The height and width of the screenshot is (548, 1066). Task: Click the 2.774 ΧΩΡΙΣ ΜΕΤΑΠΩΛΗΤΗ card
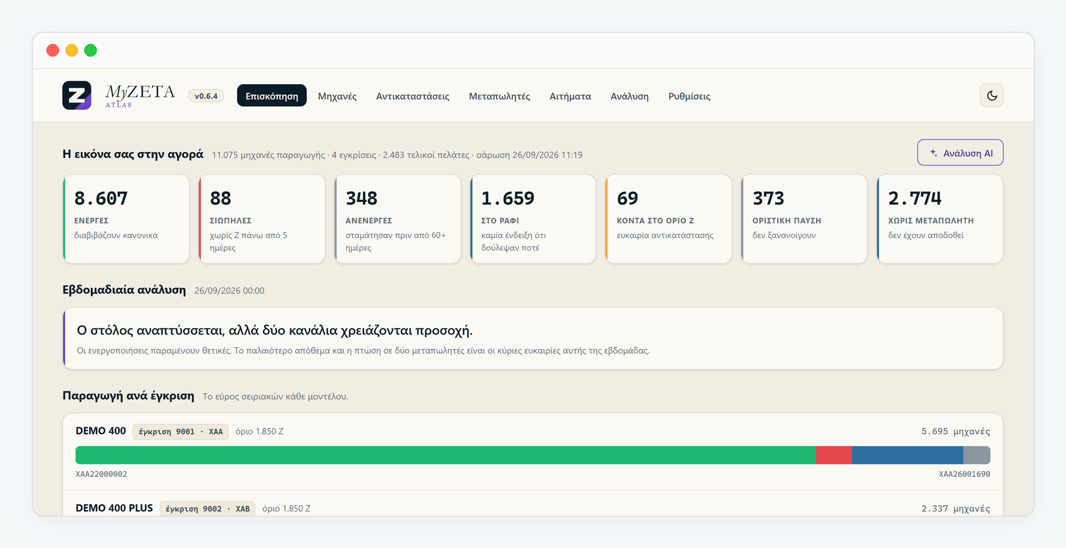[940, 219]
